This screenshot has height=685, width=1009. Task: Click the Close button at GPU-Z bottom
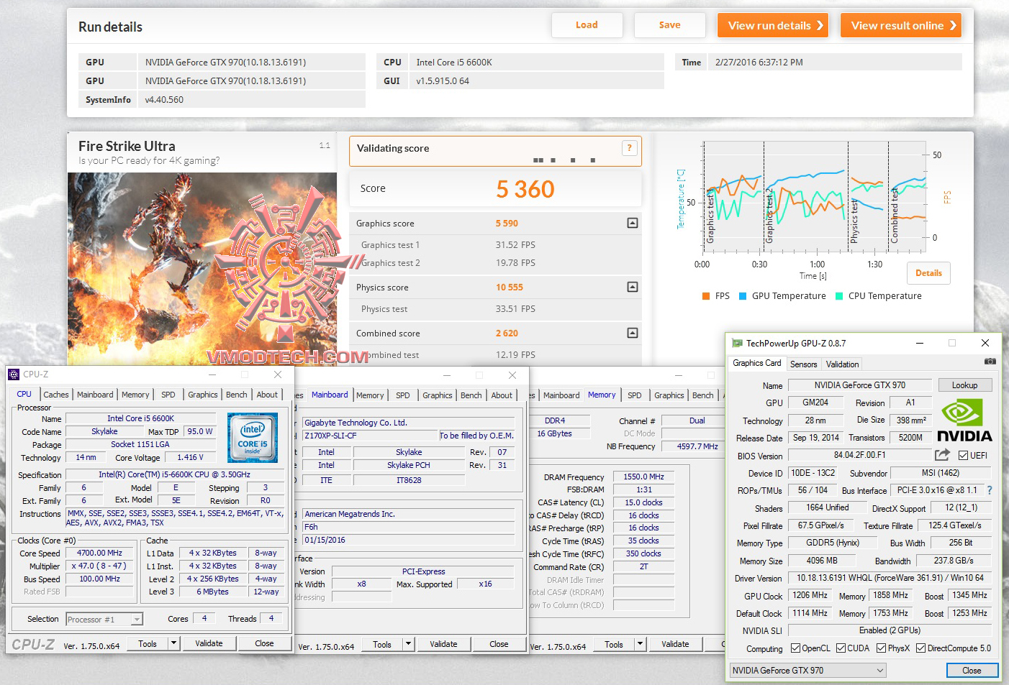(972, 671)
